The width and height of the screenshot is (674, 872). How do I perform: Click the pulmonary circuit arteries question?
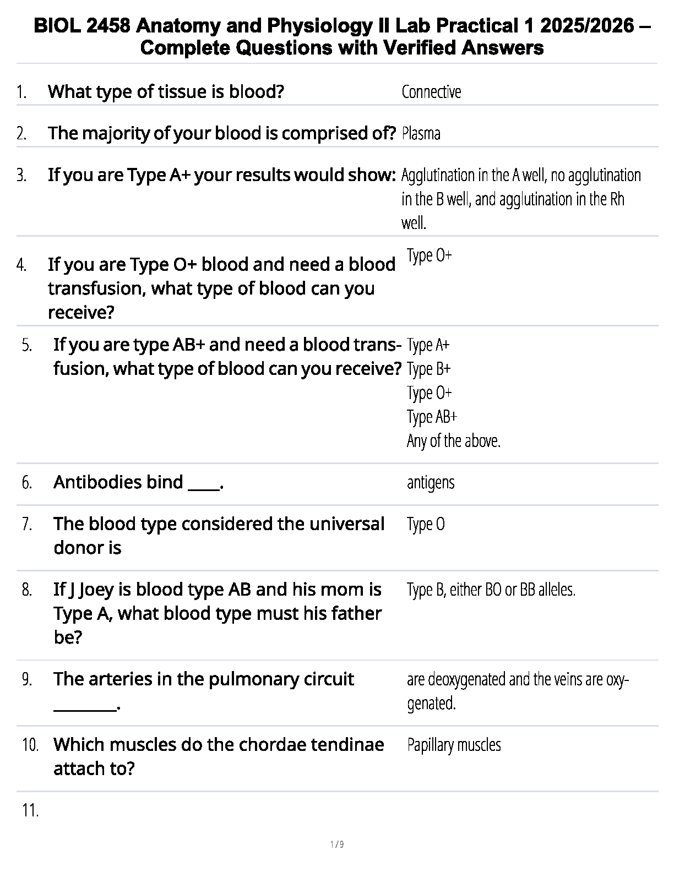204,679
